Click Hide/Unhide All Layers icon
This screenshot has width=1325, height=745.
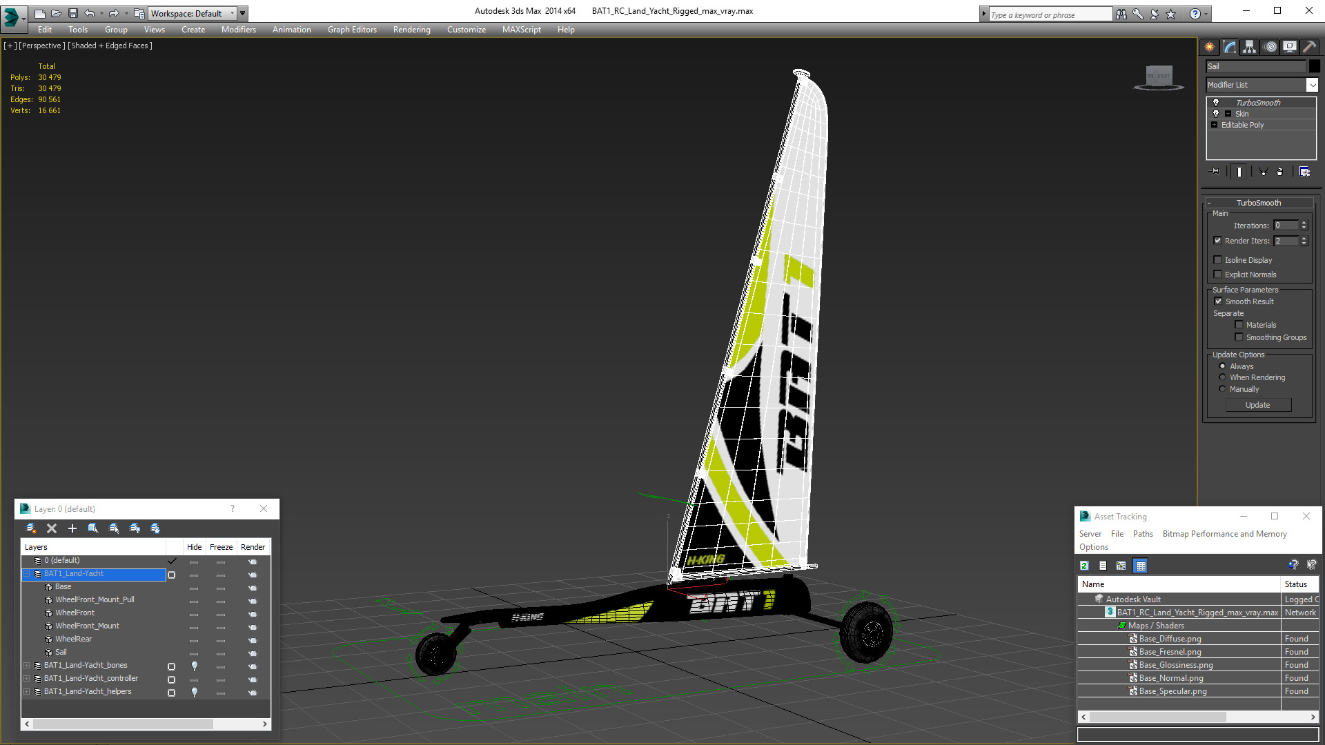[135, 528]
